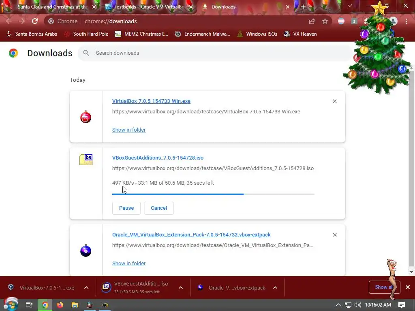Click Show all downloads button
Screen dimensions: 415x311
384,287
